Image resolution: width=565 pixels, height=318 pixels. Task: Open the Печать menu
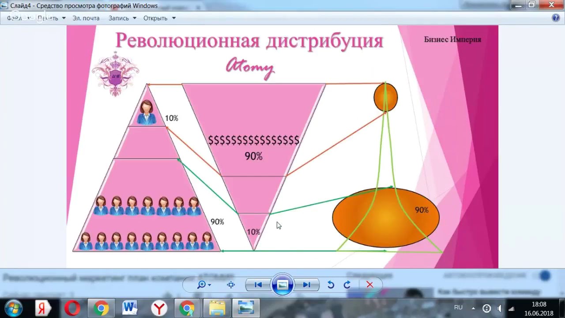(48, 18)
